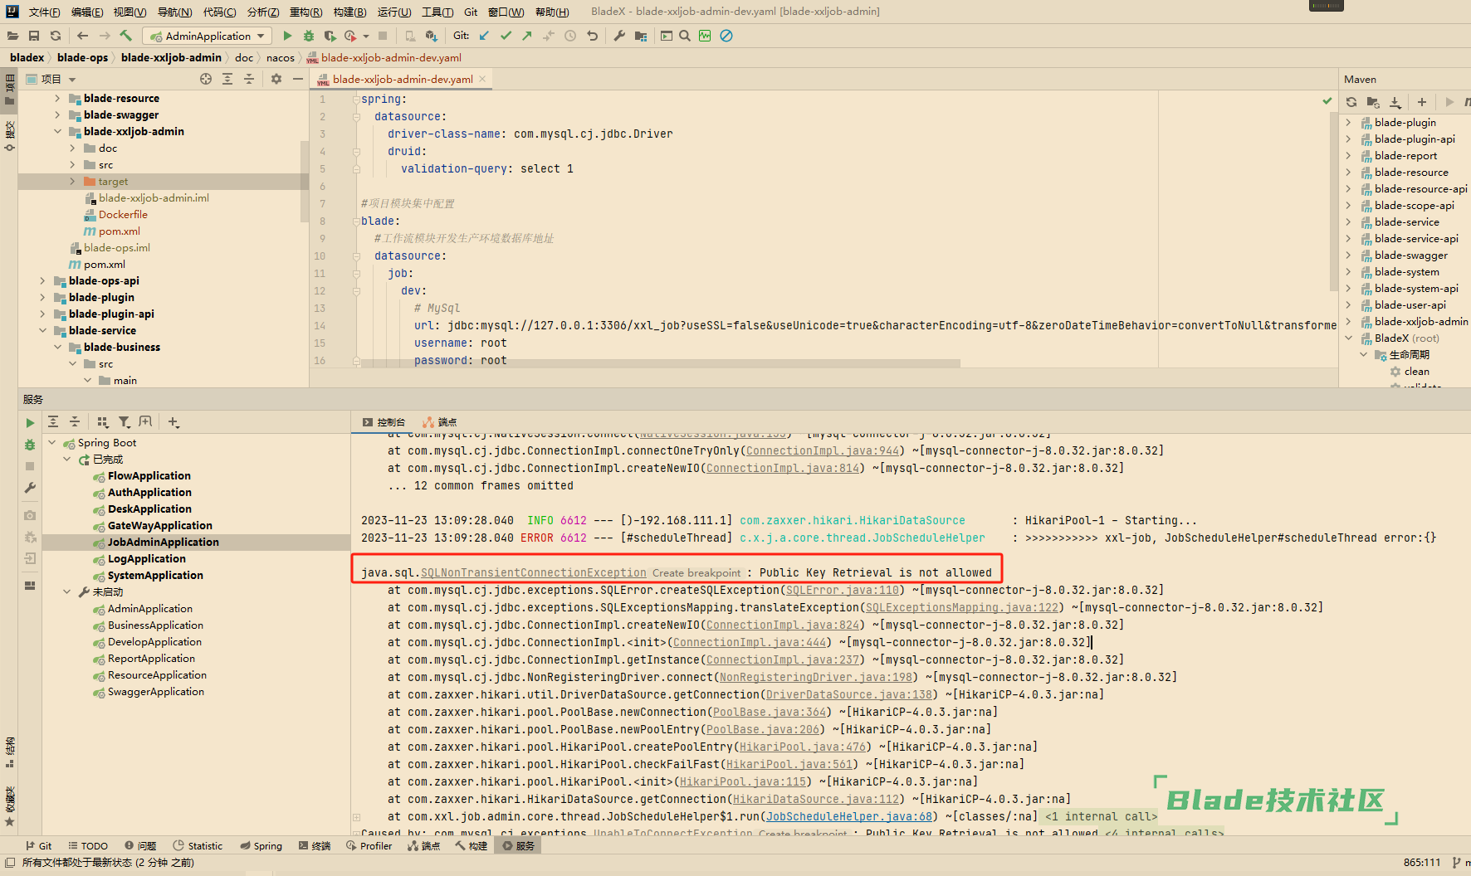
Task: Click the Search Everywhere magnifier icon
Action: pos(685,36)
